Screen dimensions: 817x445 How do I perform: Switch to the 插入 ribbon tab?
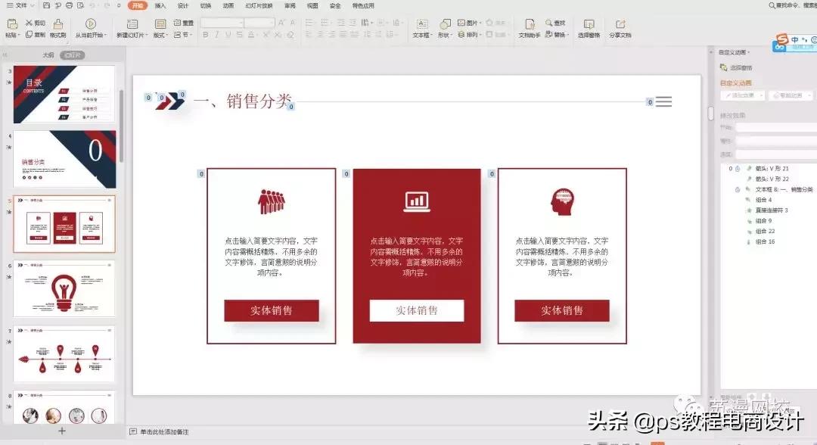coord(159,6)
